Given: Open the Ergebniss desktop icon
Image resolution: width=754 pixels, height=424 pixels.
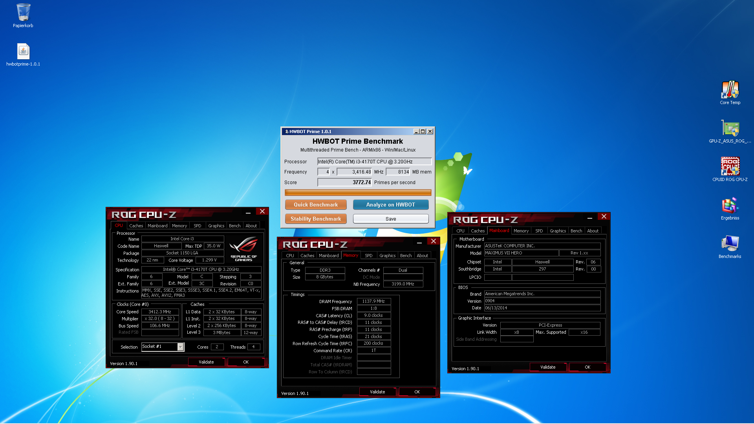Looking at the screenshot, I should (x=730, y=208).
